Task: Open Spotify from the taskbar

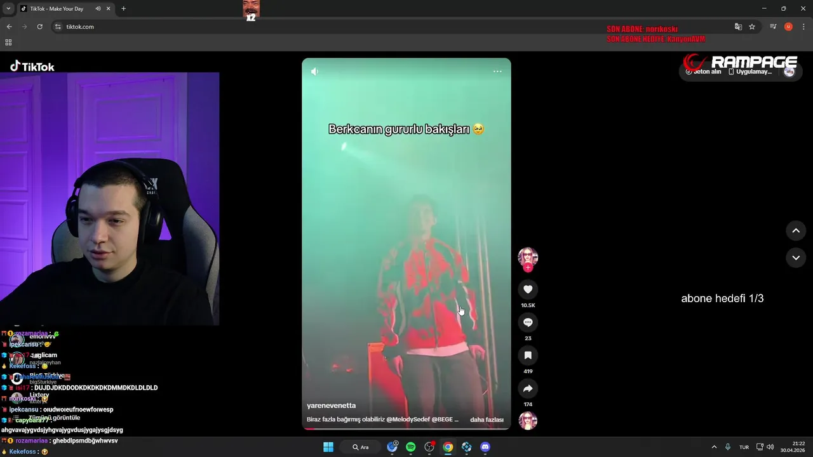Action: tap(411, 447)
